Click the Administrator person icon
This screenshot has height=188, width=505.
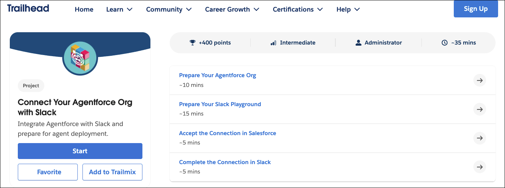coord(359,43)
